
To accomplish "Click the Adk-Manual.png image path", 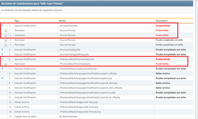I will pos(80,112).
